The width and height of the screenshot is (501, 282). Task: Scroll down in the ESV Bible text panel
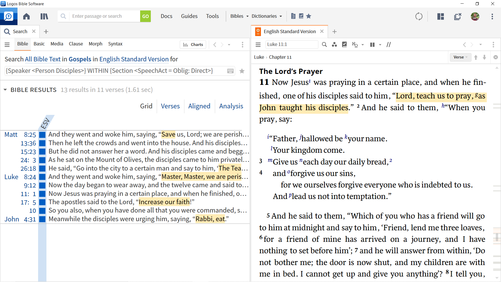pos(485,57)
